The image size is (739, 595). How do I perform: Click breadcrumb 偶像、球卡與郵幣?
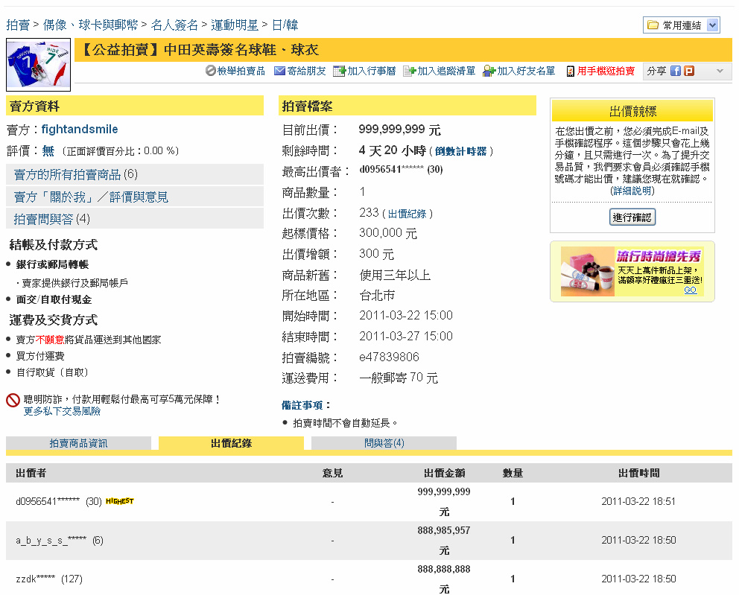[90, 25]
